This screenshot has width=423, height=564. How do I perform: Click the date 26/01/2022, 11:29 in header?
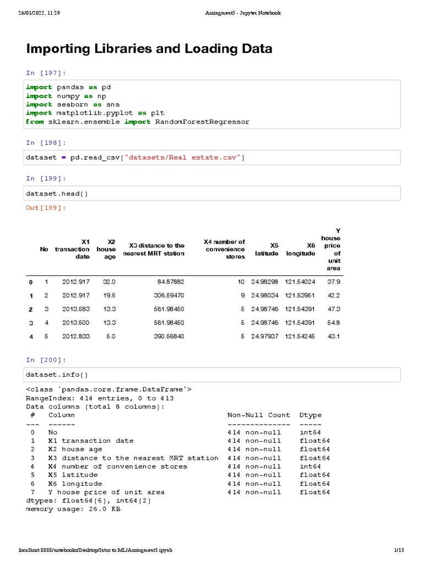[39, 13]
